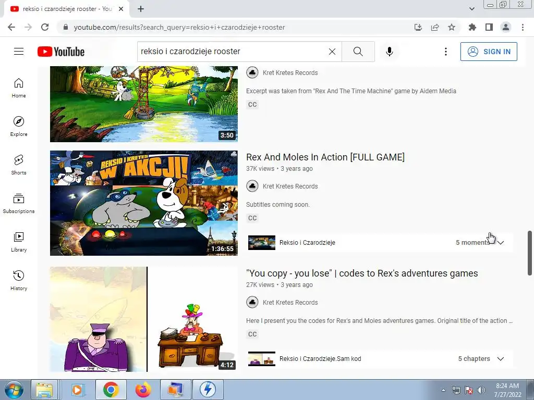
Task: Open Kret Kretes Records channel under Rex And Moles
Action: coord(290,186)
